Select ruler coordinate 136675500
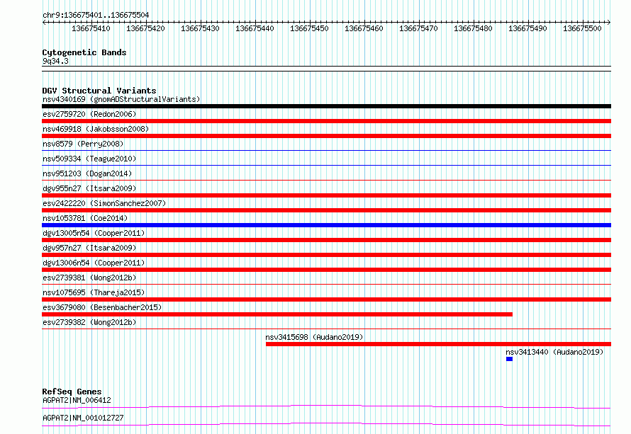 [582, 28]
